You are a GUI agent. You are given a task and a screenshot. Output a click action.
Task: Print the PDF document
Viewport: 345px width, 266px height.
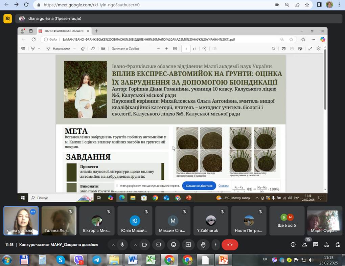[x=284, y=48]
